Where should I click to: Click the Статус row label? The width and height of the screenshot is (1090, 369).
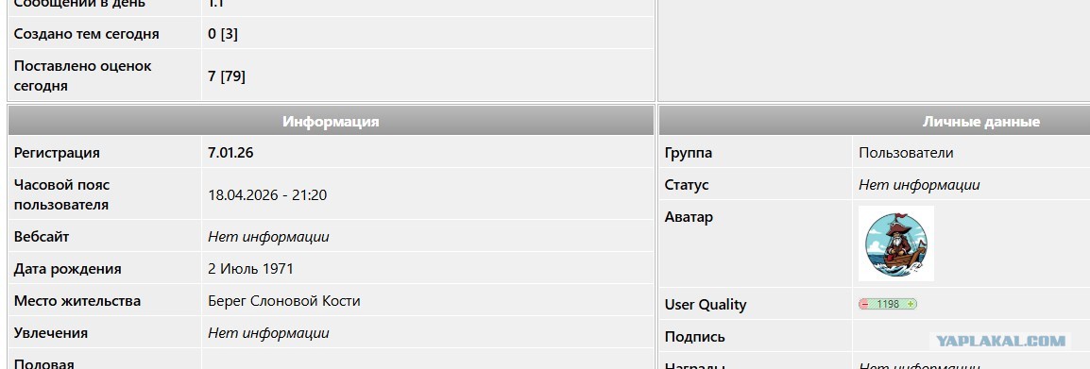687,185
